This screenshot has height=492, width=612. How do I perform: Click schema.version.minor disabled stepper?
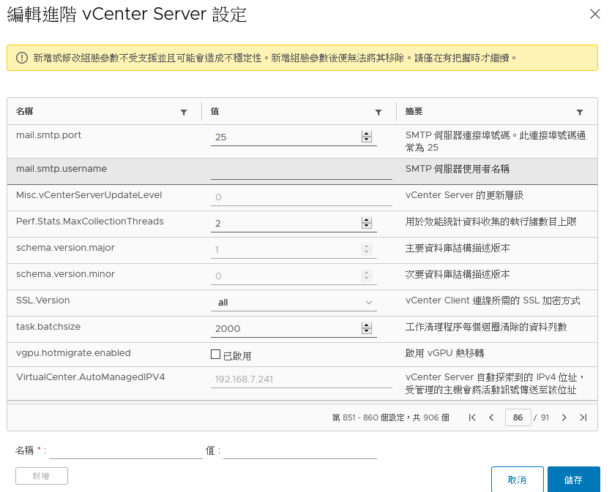pos(367,276)
